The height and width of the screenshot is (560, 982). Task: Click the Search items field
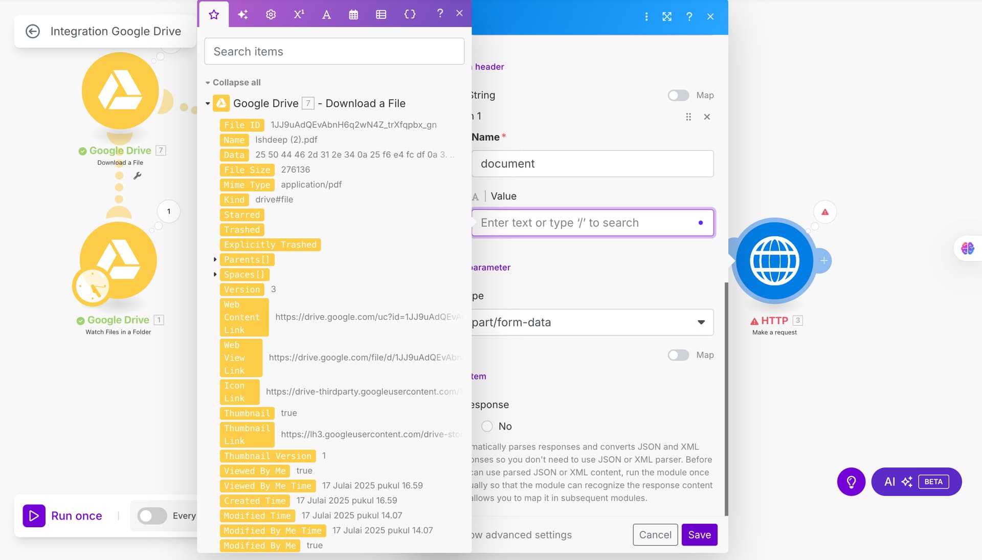coord(334,52)
